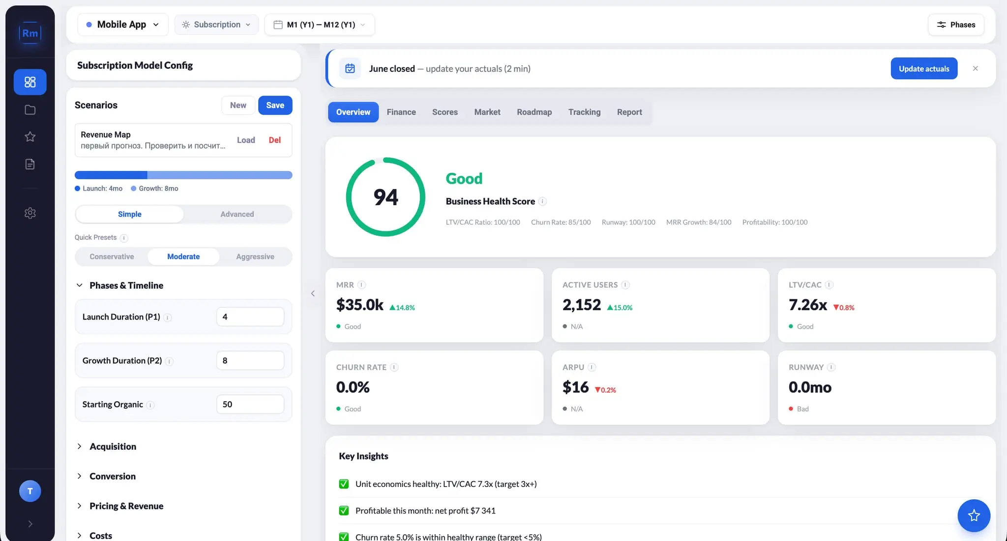This screenshot has height=541, width=1007.
Task: Collapse the Phases & Timeline section
Action: (x=120, y=285)
